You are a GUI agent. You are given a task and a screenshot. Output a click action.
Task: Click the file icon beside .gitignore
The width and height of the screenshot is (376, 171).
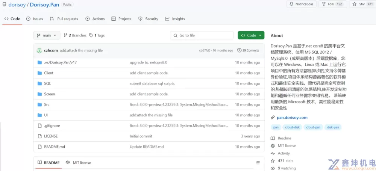40,126
